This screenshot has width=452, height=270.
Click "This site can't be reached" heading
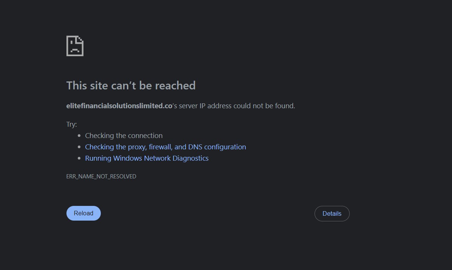[131, 86]
